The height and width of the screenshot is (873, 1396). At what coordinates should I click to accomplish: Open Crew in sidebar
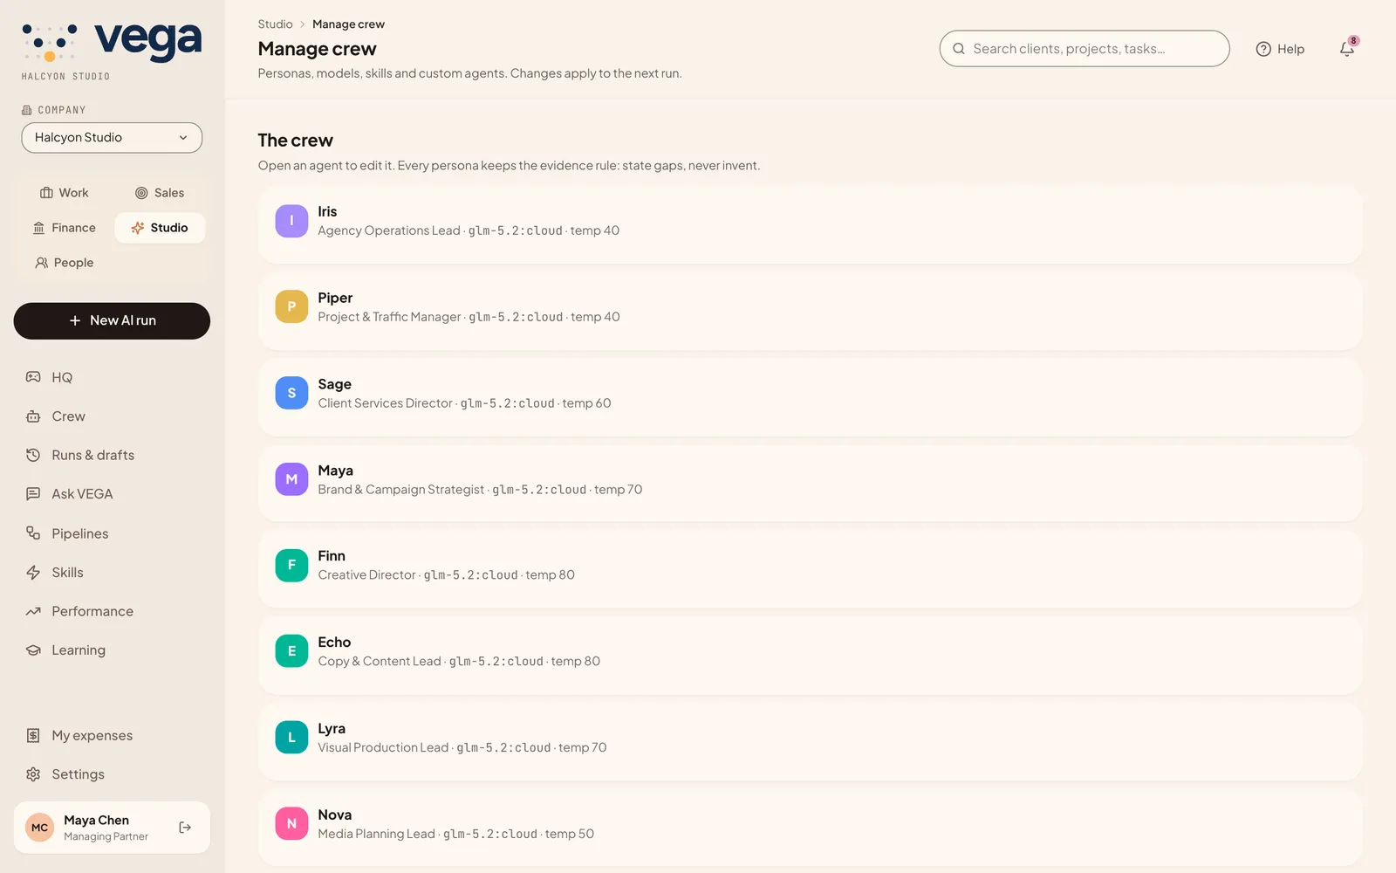tap(112, 416)
